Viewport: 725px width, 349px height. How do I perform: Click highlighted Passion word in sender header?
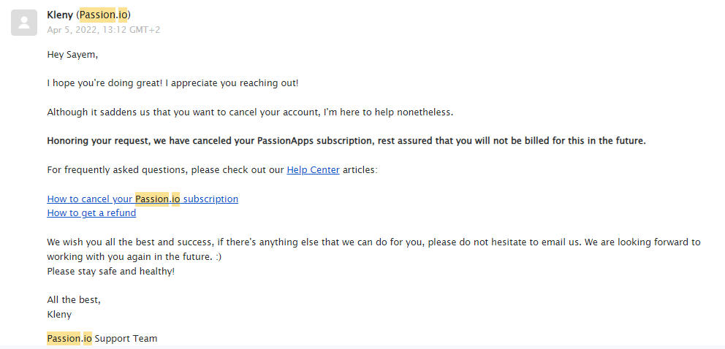pyautogui.click(x=97, y=15)
